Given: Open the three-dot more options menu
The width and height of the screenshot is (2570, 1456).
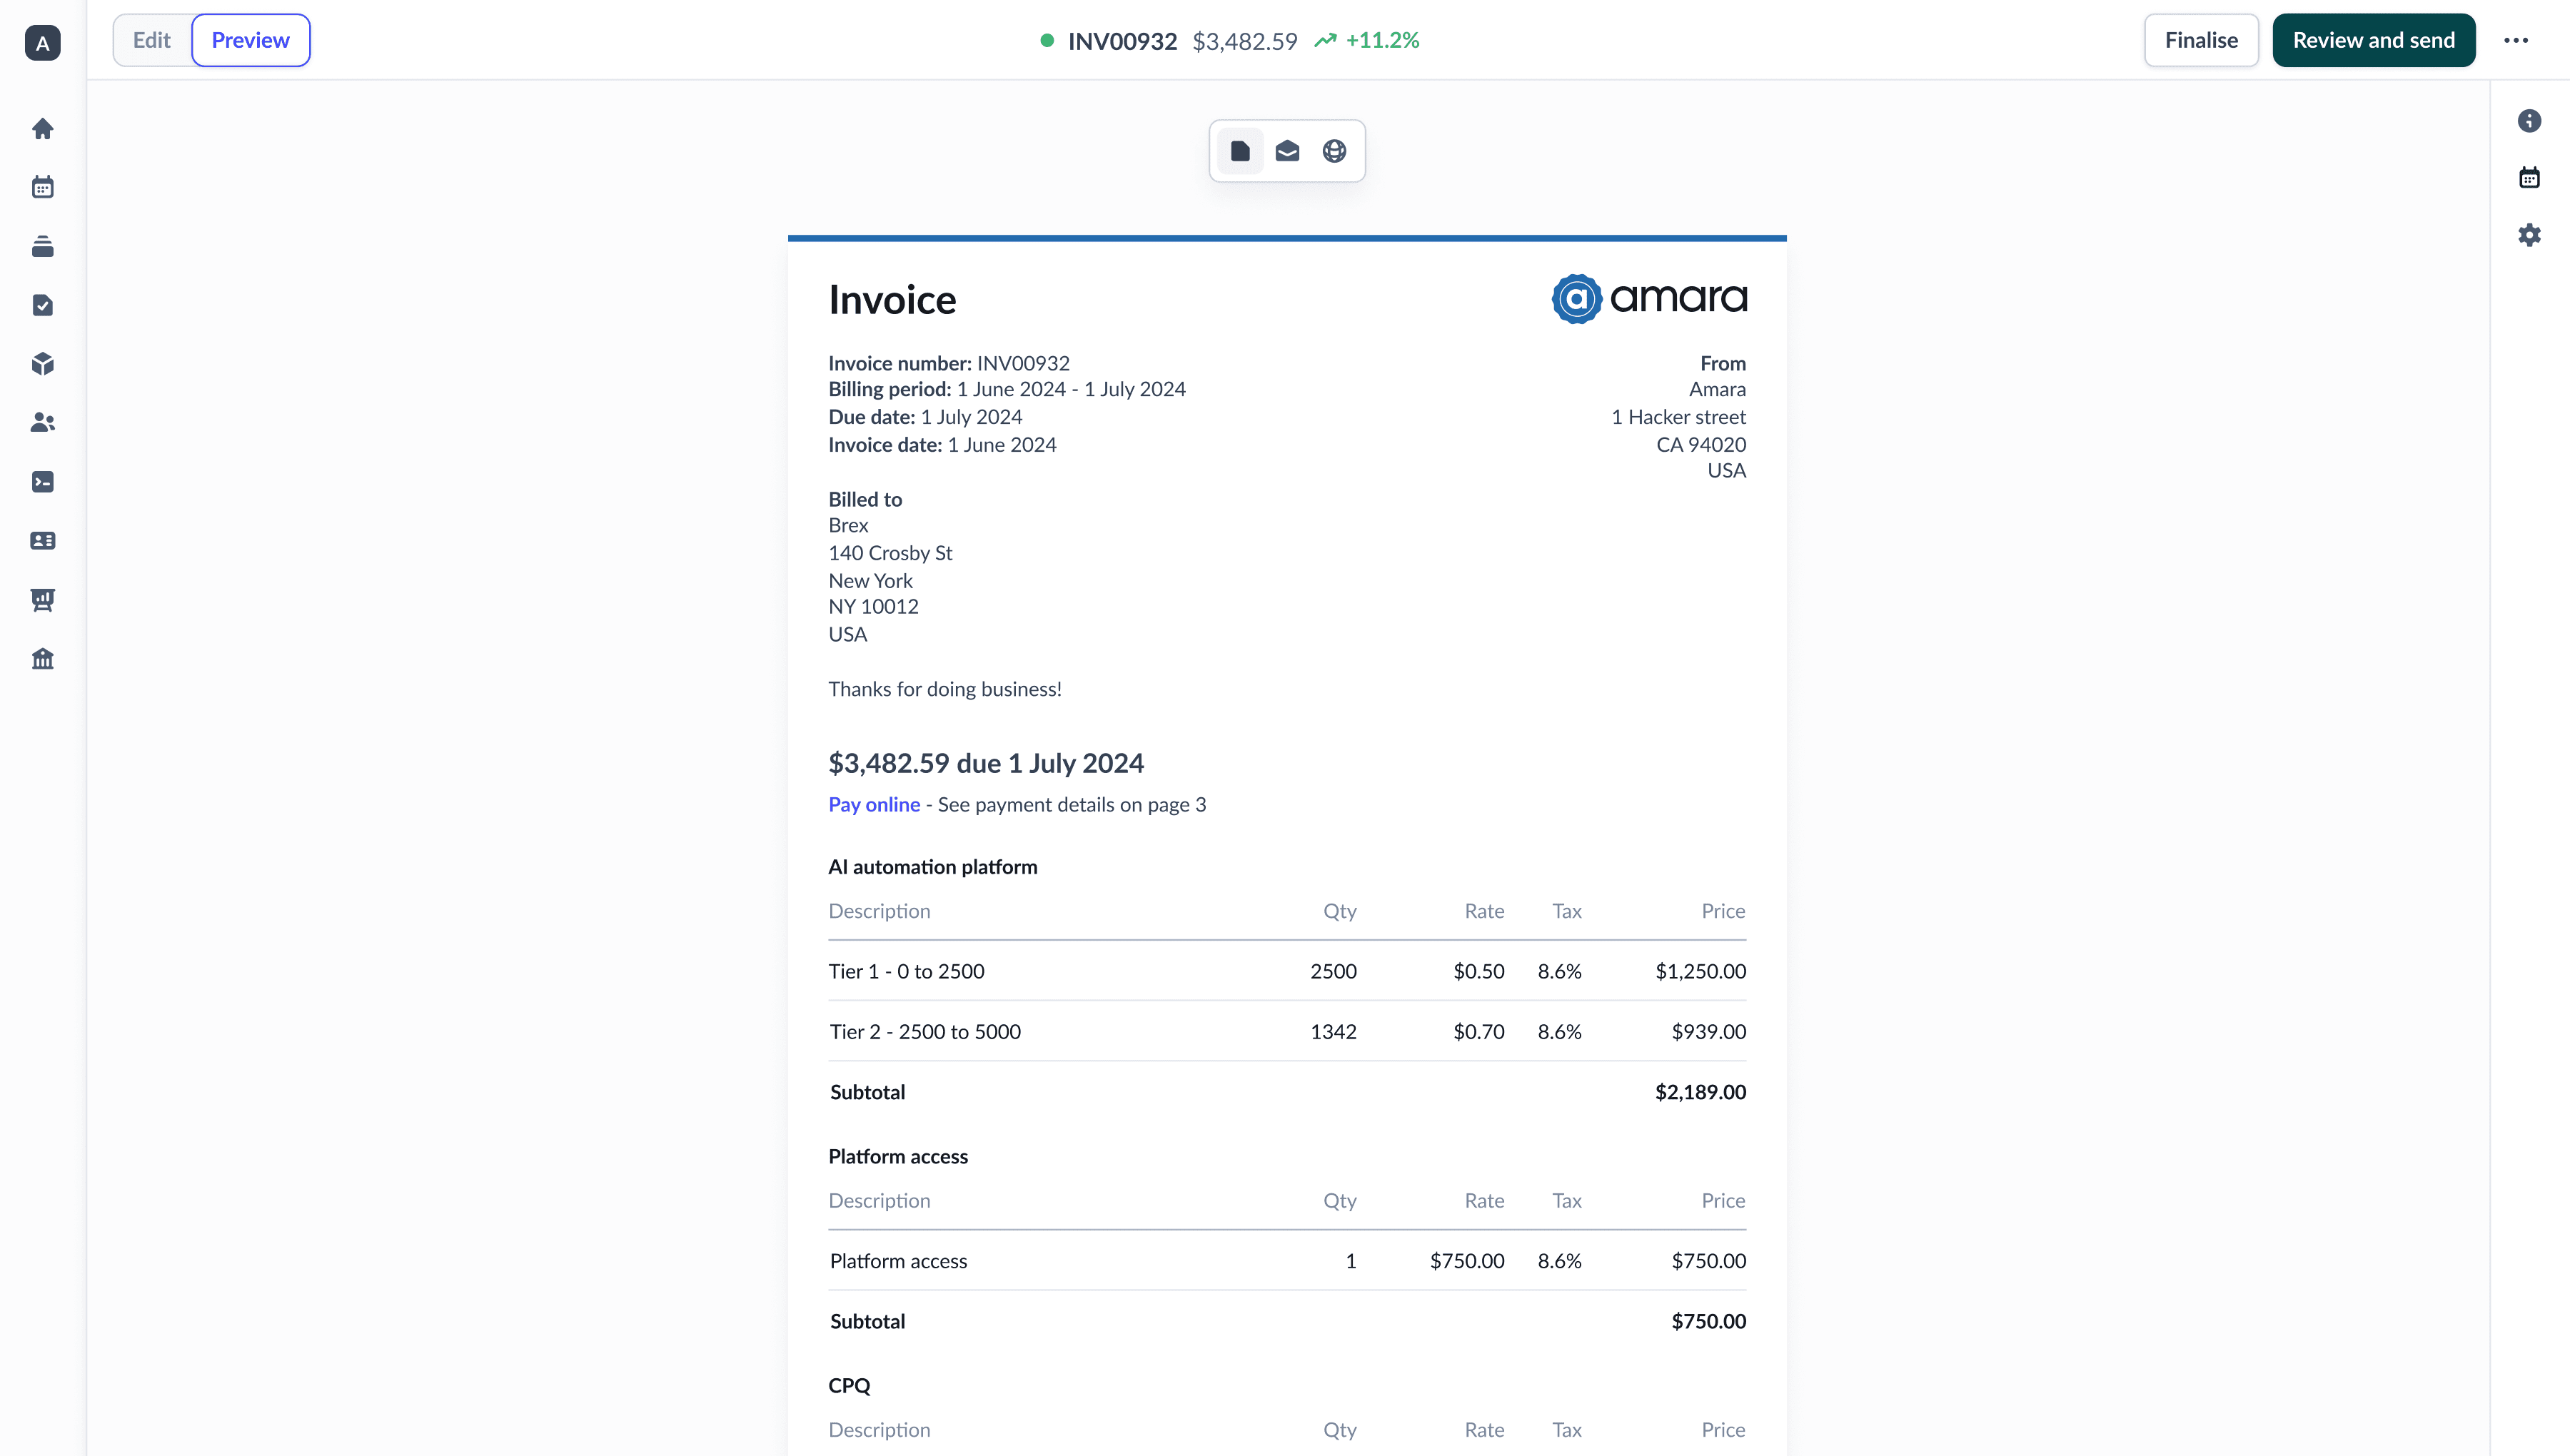Looking at the screenshot, I should (x=2516, y=41).
